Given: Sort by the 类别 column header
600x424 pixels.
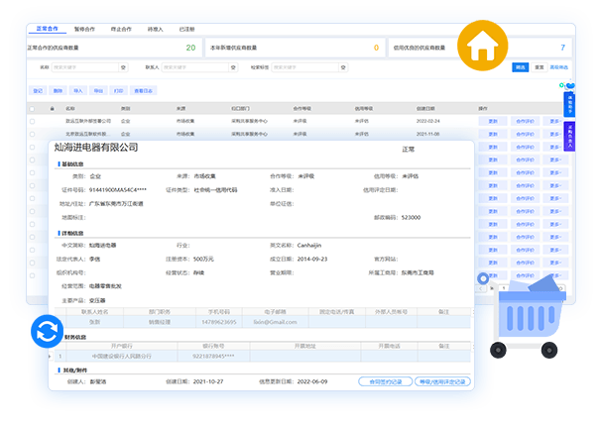Looking at the screenshot, I should [x=126, y=109].
